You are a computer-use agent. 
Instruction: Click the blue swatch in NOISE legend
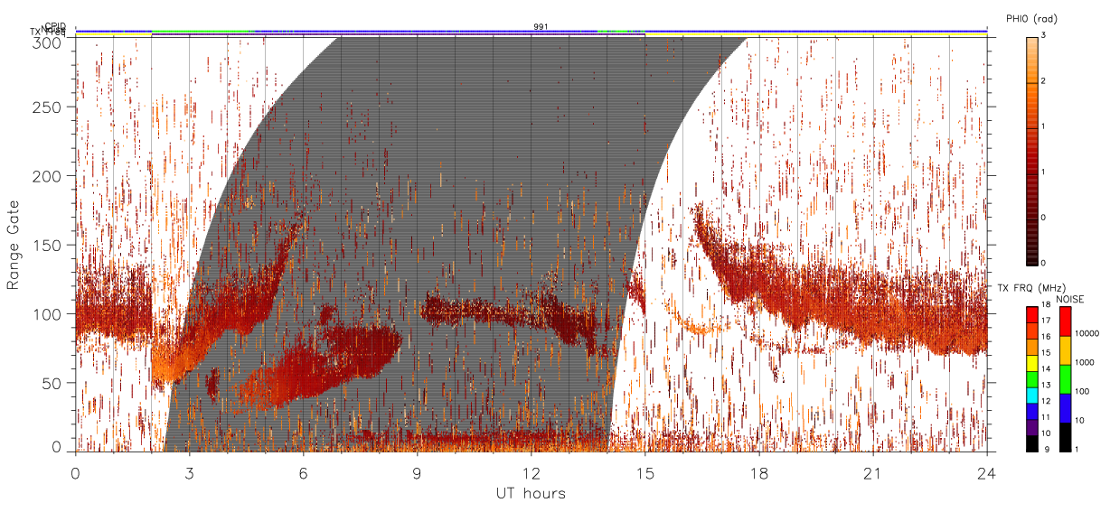1066,408
